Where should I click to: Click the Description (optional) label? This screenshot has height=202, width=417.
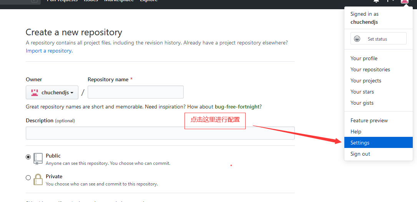pyautogui.click(x=50, y=121)
